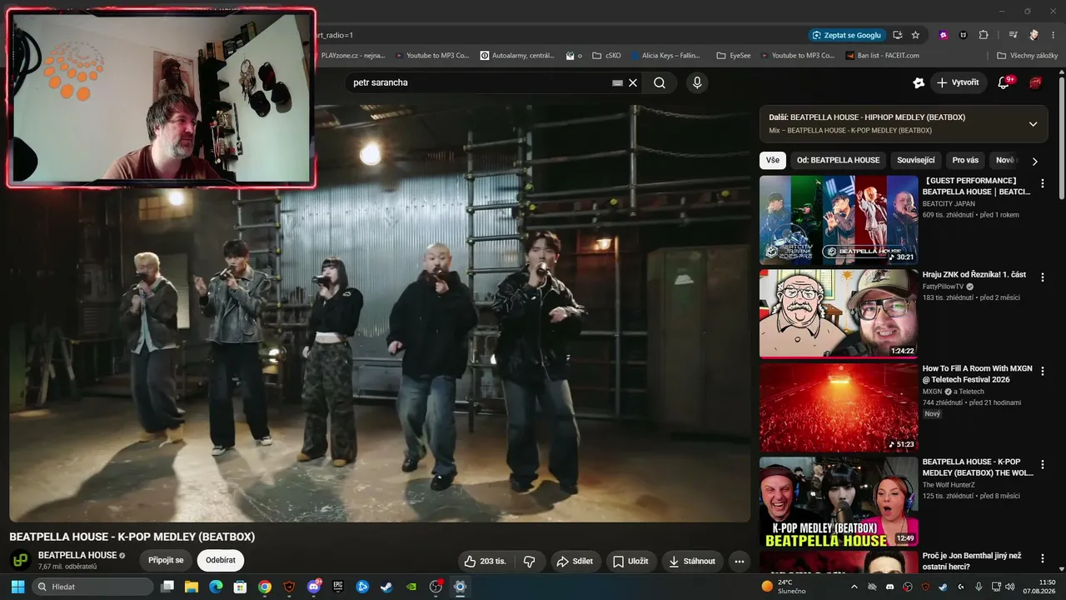Click the Windows taskbar Hledat search box

click(x=93, y=587)
